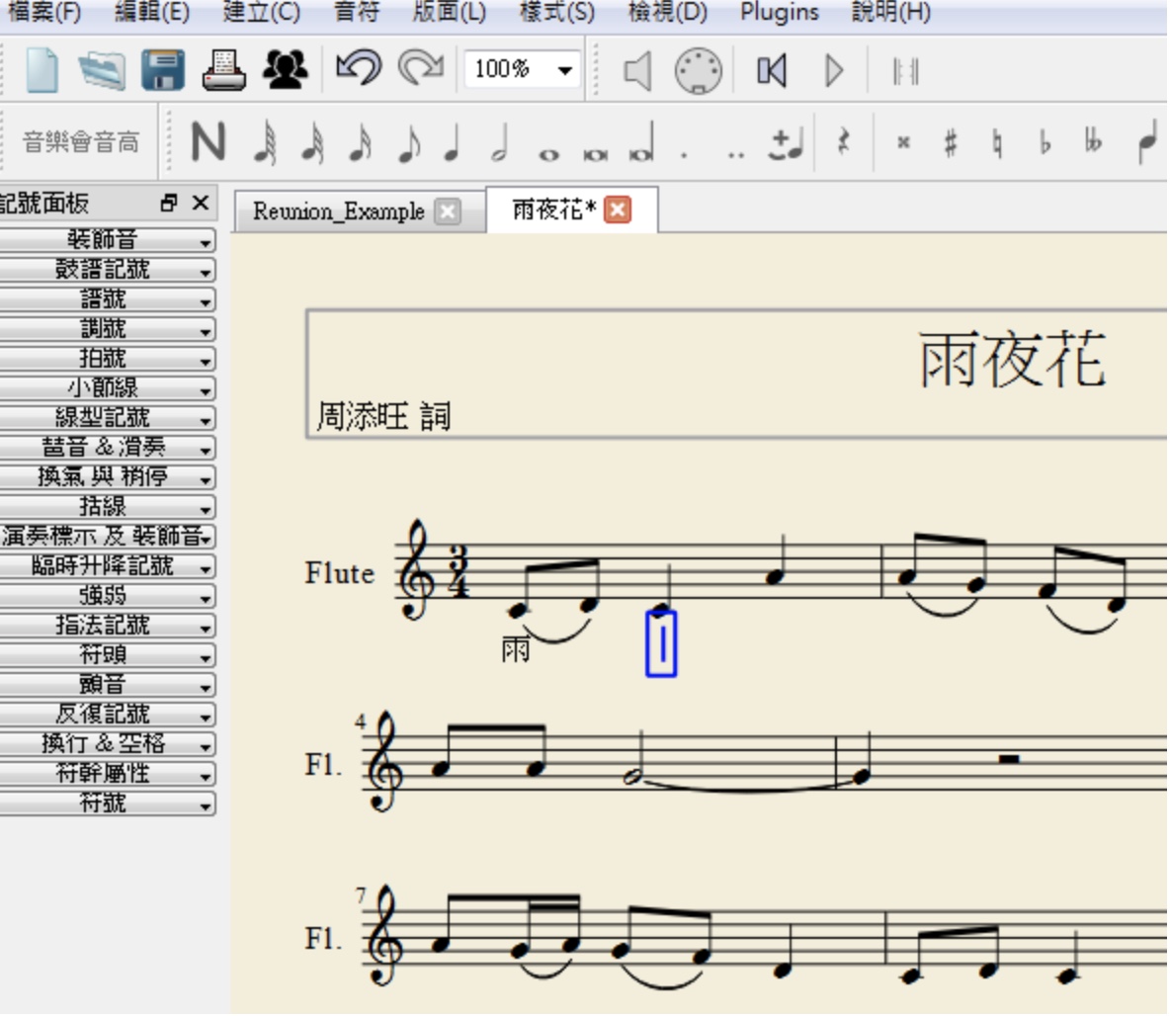Toggle repeat playback with the repeat barline icon
This screenshot has height=1016, width=1170.
(x=905, y=72)
